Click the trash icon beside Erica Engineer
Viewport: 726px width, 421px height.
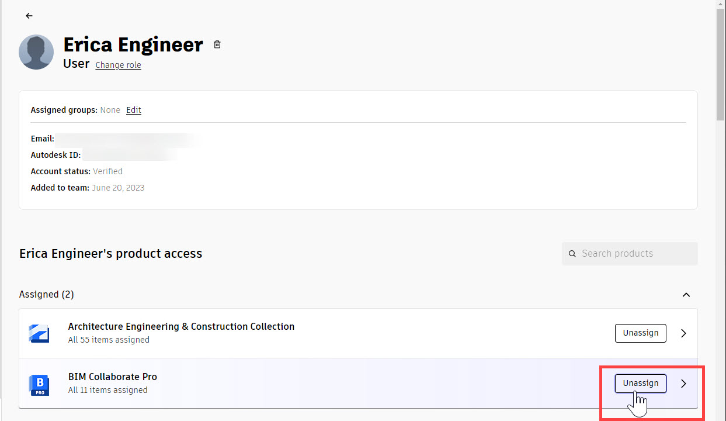click(217, 44)
